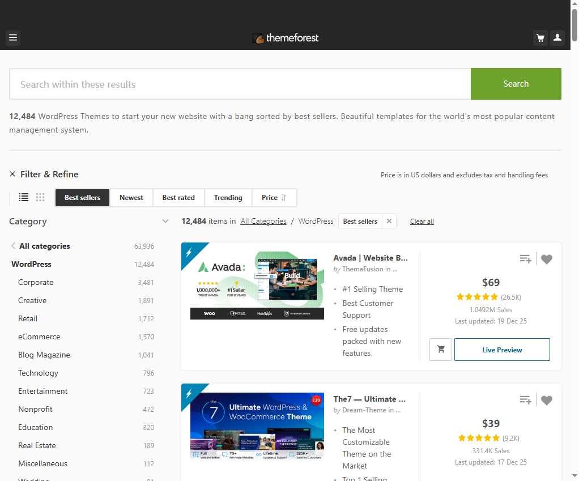579x481 pixels.
Task: Sort results by Newest
Action: 131,198
